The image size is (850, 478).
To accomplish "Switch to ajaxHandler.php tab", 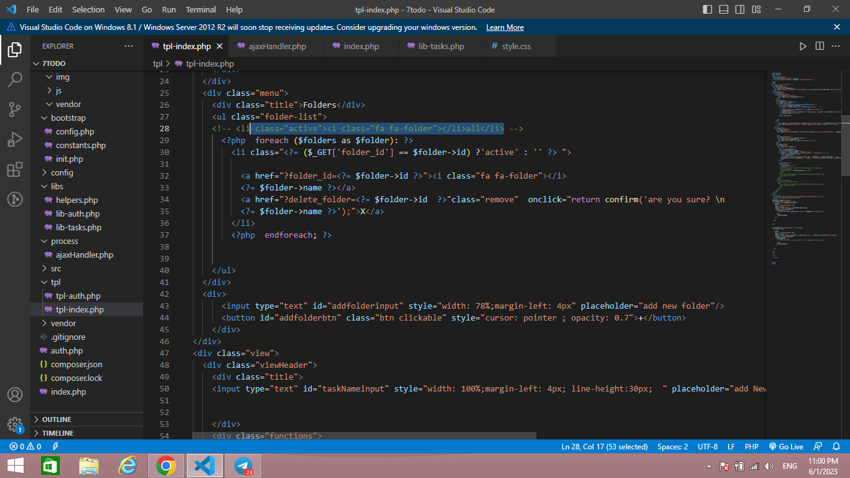I will [x=277, y=46].
